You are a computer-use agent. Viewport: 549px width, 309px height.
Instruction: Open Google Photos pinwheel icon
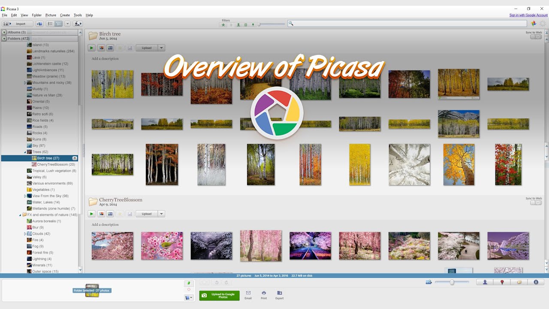click(534, 24)
